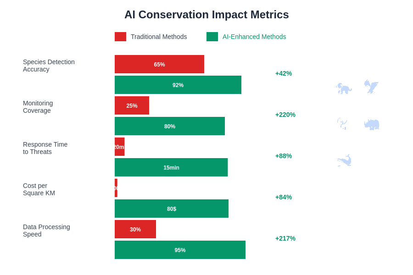Select the 30% Data Processing red bar
413x275 pixels.
click(135, 229)
